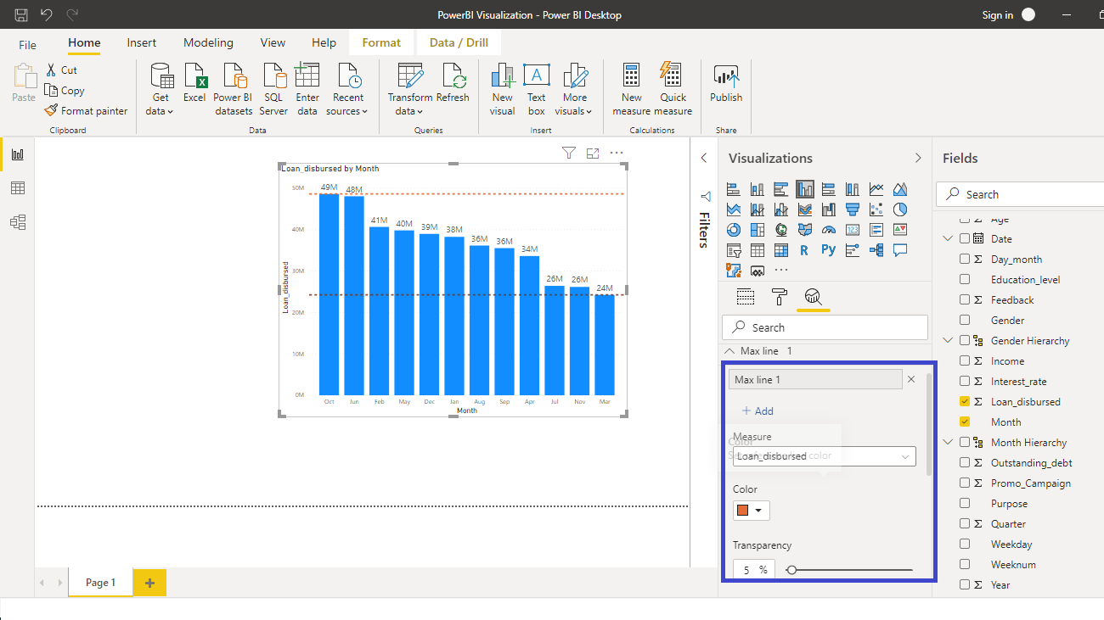Open the Measure dropdown showing Loan_disbursed
This screenshot has width=1104, height=620.
(824, 456)
